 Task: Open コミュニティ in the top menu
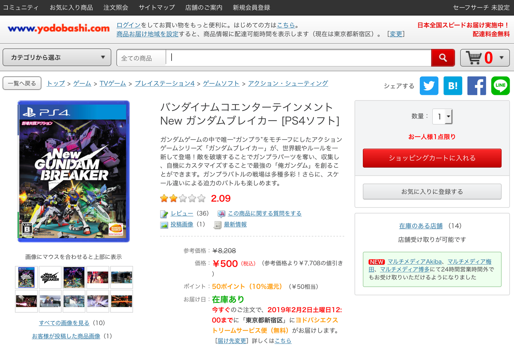pos(21,8)
